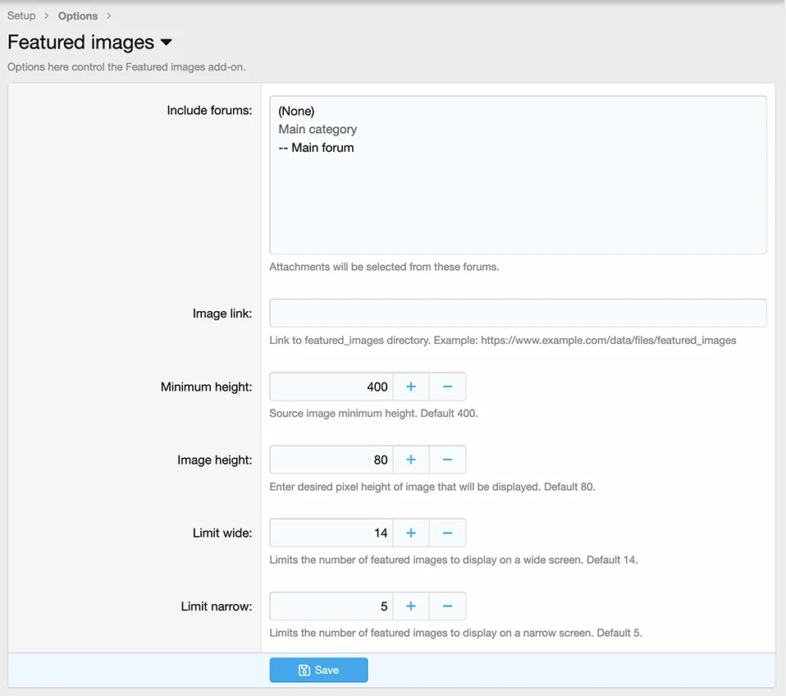Select (None) in Include forums list
The image size is (786, 696).
pos(518,112)
